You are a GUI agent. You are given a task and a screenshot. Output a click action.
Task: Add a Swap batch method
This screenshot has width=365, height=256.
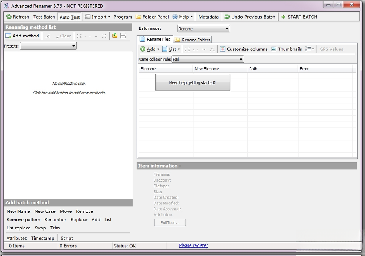[40, 228]
